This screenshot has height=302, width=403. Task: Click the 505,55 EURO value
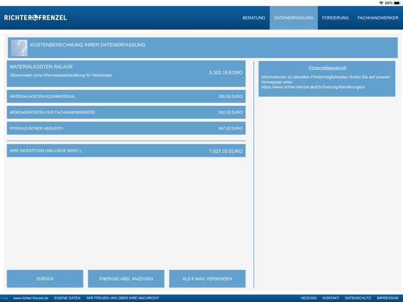[231, 96]
